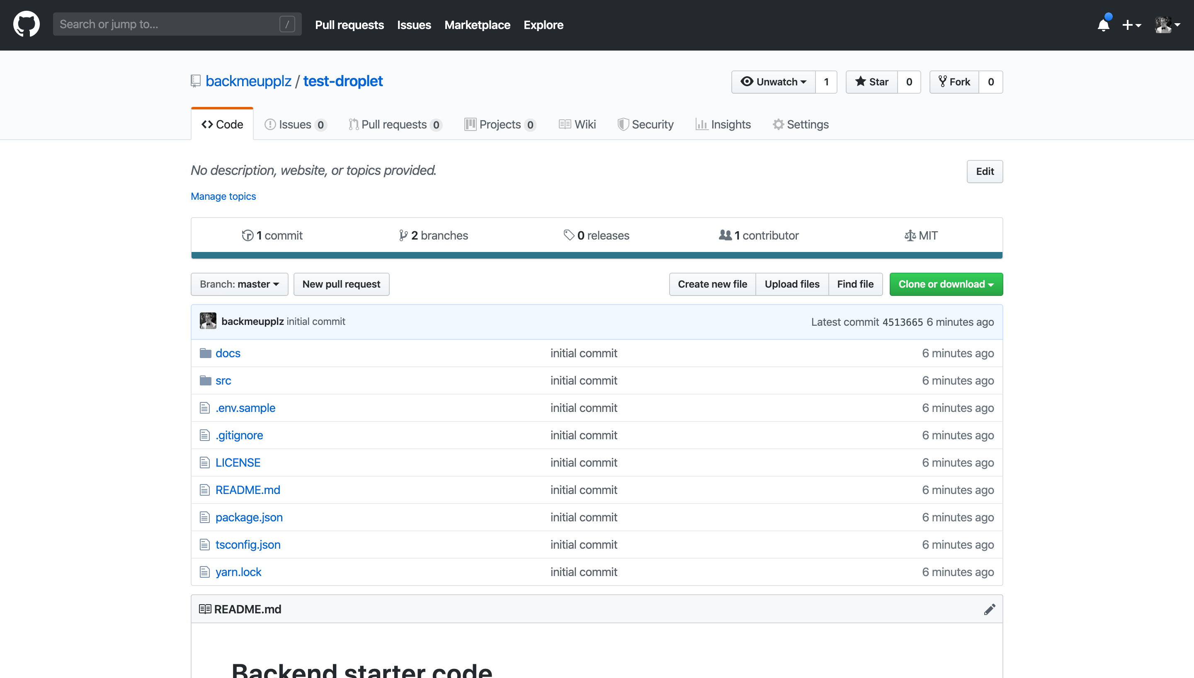Open the LICENSE file
Viewport: 1194px width, 678px height.
(238, 462)
